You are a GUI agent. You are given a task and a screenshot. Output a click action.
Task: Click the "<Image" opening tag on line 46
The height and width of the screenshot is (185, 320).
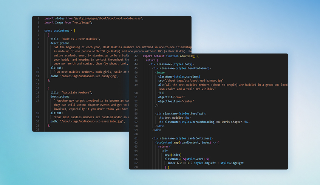pyautogui.click(x=160, y=72)
